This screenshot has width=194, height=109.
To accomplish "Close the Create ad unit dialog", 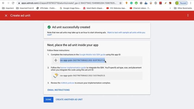I will (x=6, y=15).
